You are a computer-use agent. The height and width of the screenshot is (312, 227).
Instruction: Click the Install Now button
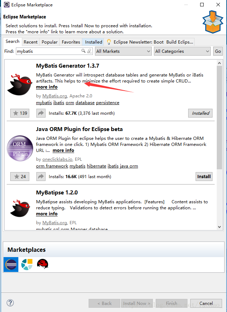click(x=137, y=303)
